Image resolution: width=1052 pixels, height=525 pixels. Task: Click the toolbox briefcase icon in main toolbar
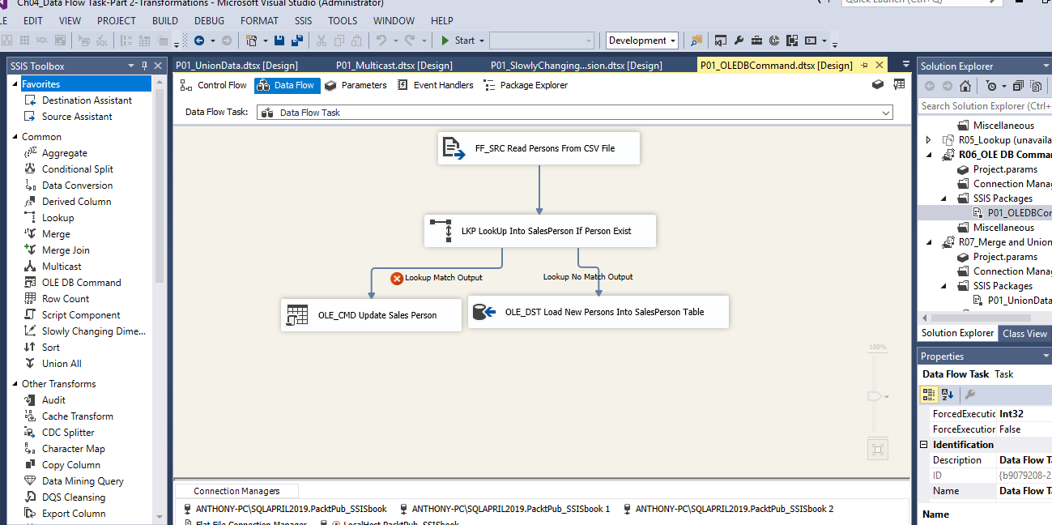(756, 41)
